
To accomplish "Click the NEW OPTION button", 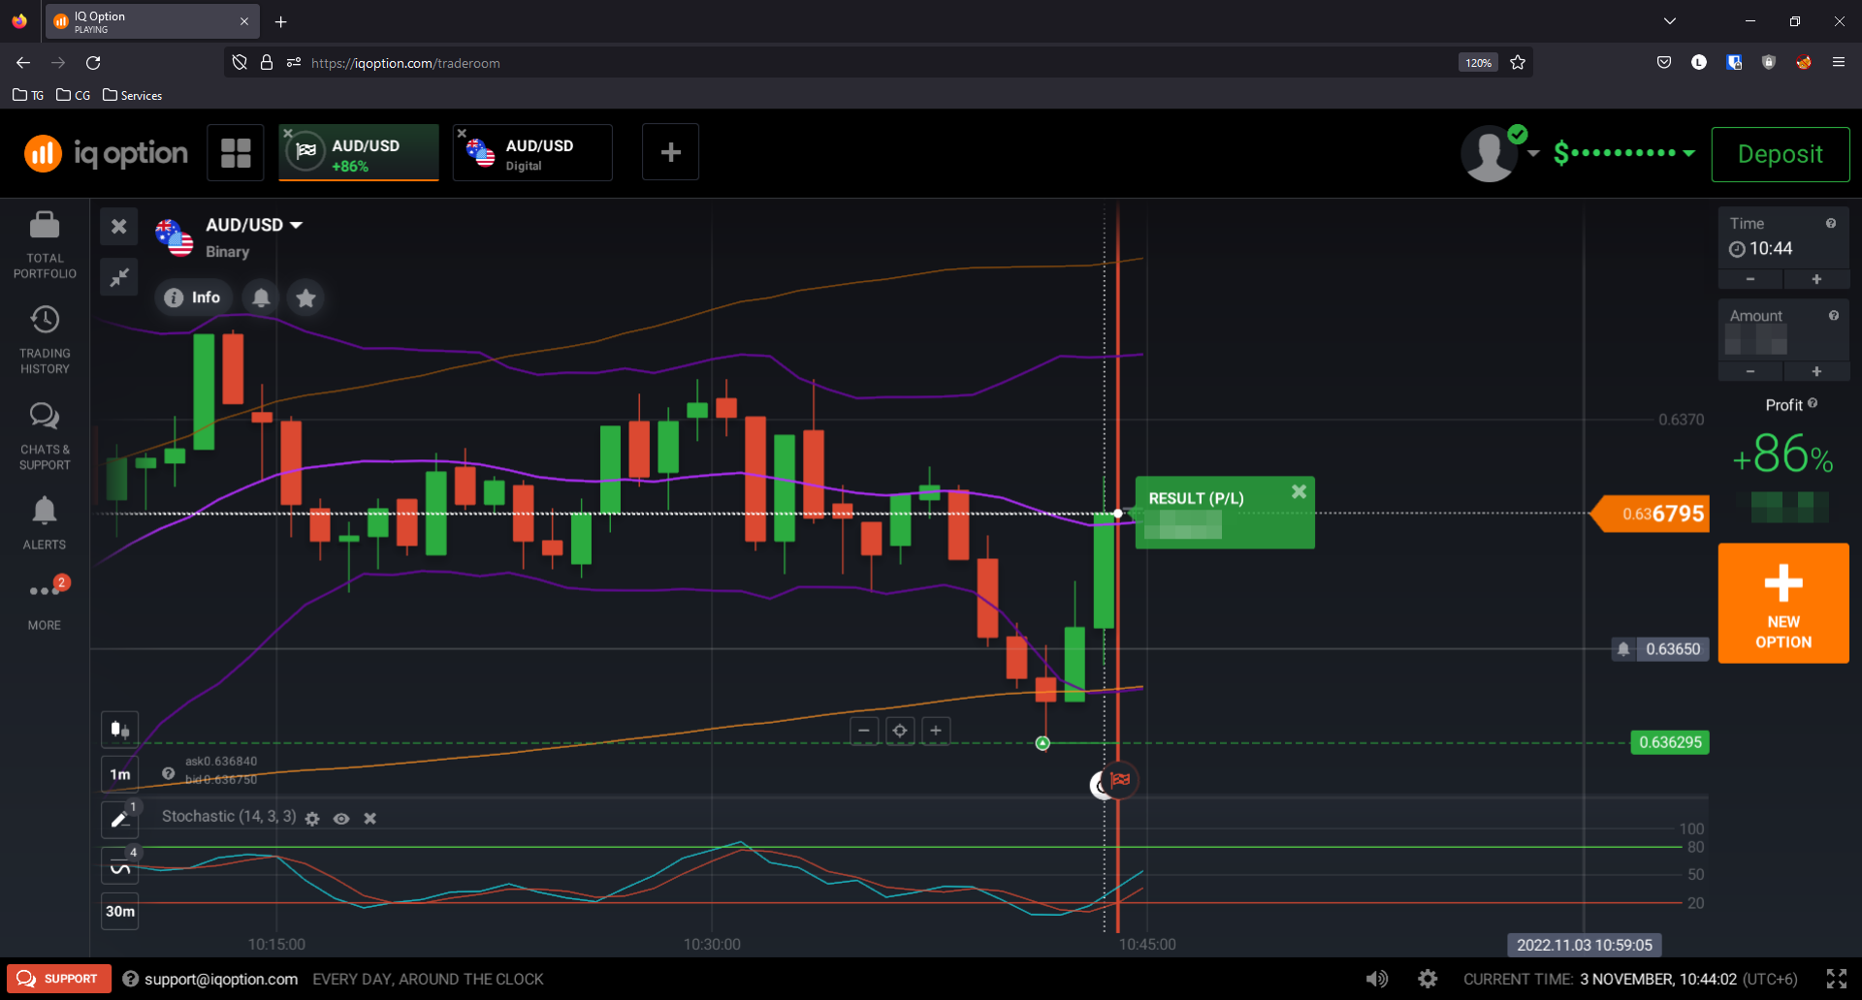I will pos(1783,604).
